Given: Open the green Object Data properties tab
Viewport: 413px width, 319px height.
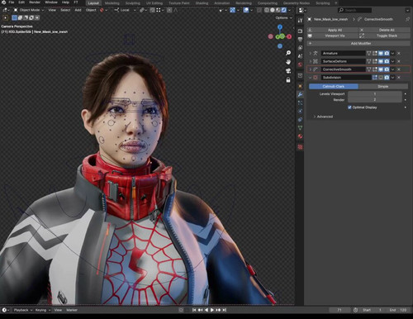Looking at the screenshot, I should (x=300, y=128).
